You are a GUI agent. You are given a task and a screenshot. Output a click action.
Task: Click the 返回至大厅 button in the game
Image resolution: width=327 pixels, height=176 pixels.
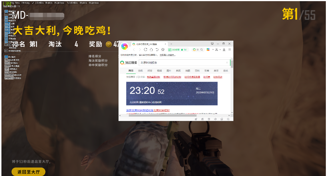tap(28, 172)
